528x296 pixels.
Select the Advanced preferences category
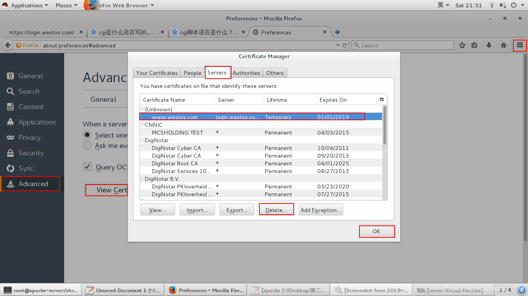click(x=32, y=184)
